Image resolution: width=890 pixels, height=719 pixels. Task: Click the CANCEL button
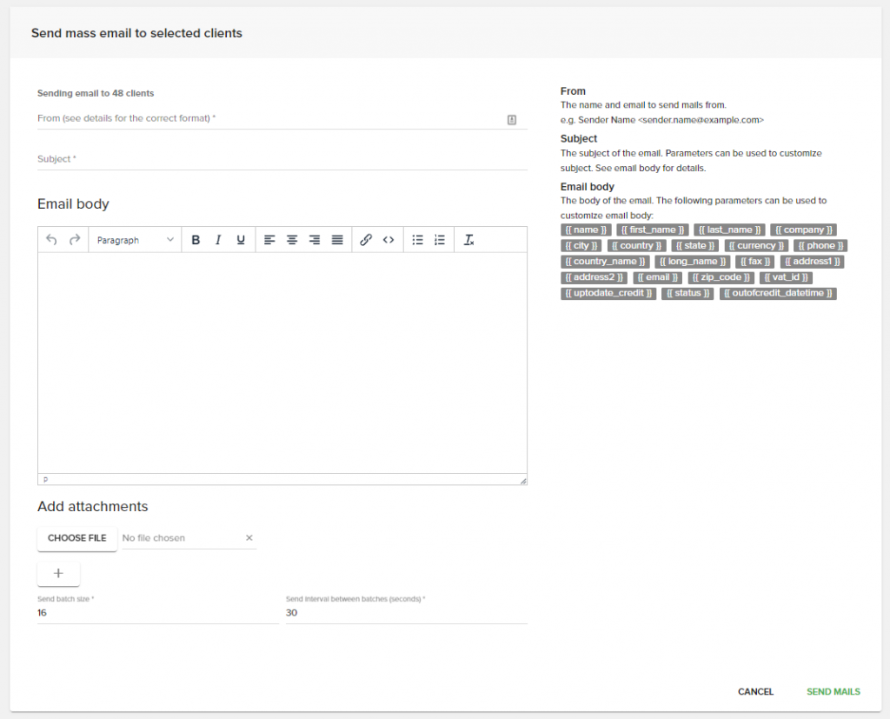[x=755, y=691]
